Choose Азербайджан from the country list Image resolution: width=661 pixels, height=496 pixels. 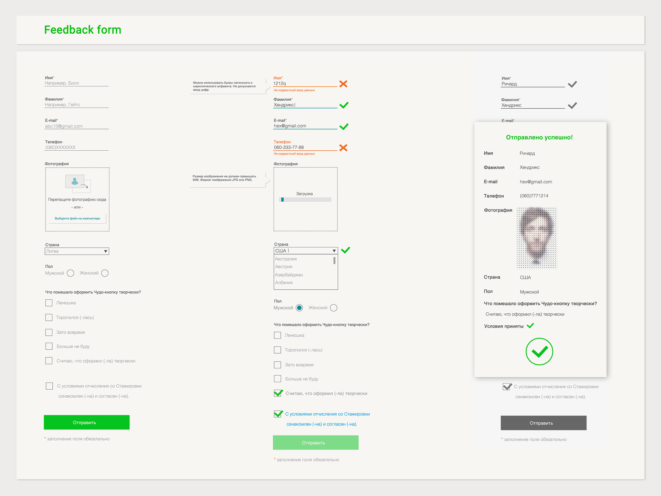(x=289, y=275)
